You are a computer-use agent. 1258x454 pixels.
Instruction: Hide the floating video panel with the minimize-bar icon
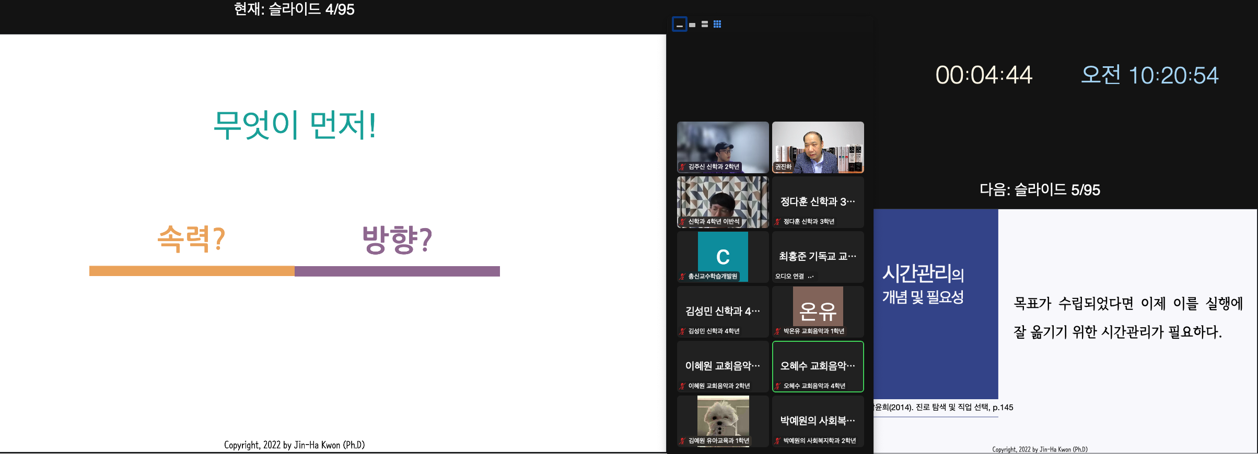679,25
